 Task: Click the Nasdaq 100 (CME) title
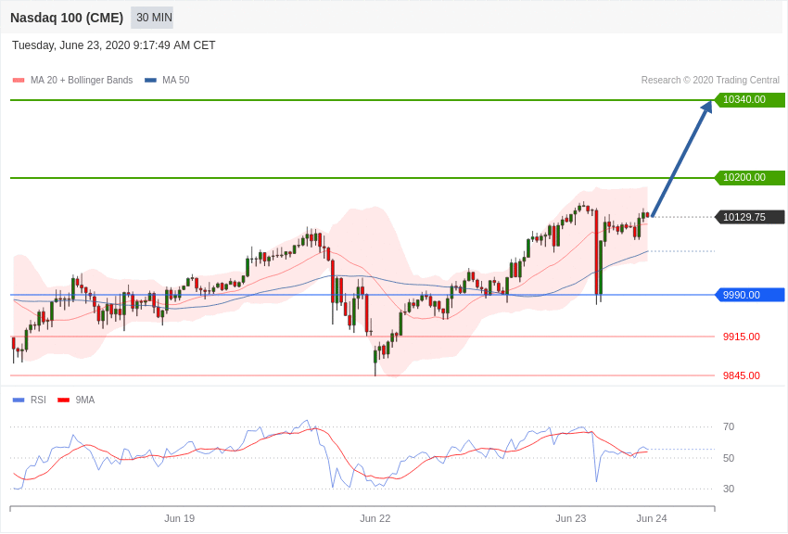67,18
